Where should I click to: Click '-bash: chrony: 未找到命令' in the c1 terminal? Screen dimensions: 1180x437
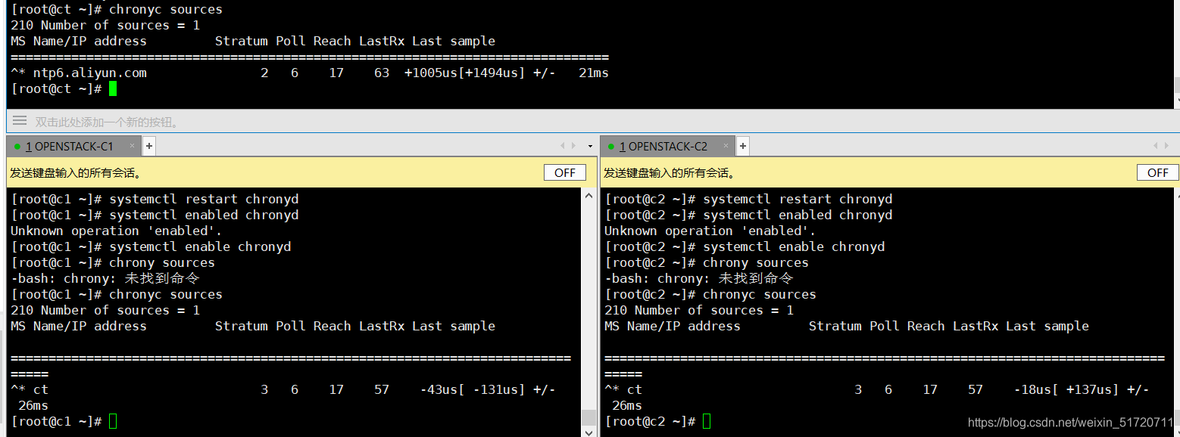point(105,278)
